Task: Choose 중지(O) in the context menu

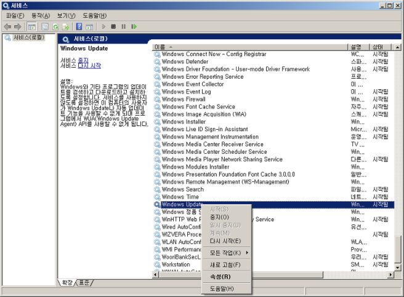Action: [x=227, y=217]
